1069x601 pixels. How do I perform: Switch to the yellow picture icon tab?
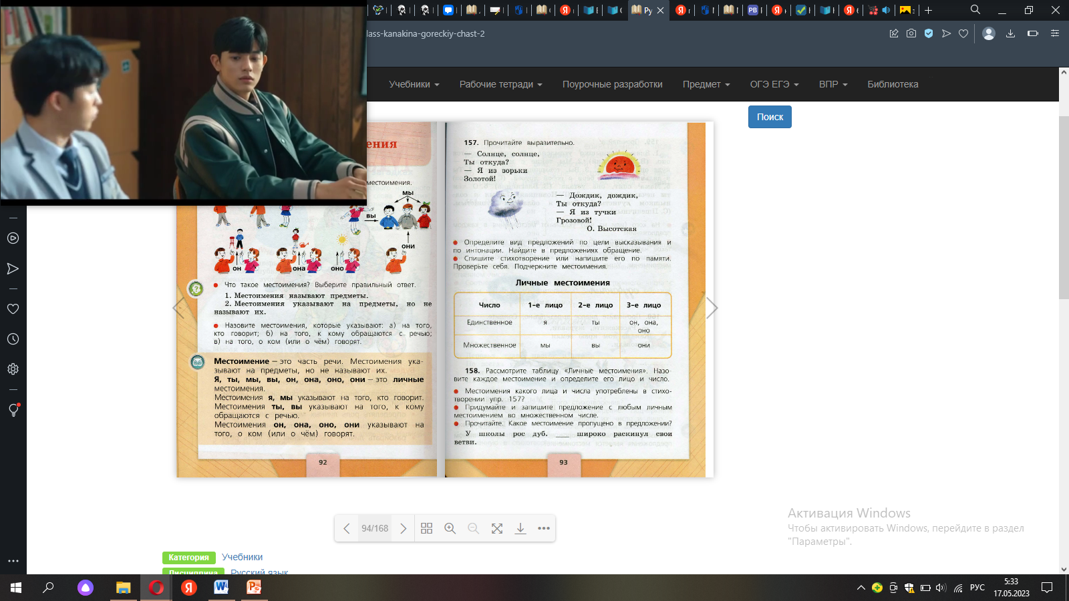[x=905, y=10]
